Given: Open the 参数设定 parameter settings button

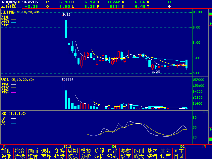Looking at the screenshot, I should tap(126, 153).
